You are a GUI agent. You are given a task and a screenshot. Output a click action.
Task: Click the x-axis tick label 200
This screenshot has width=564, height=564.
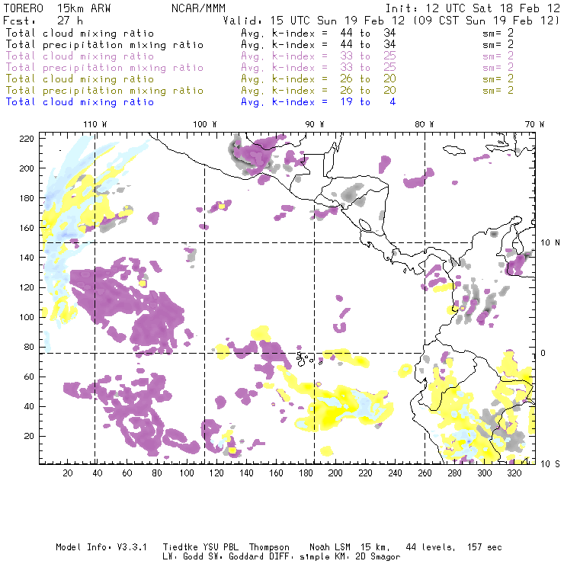pos(334,474)
